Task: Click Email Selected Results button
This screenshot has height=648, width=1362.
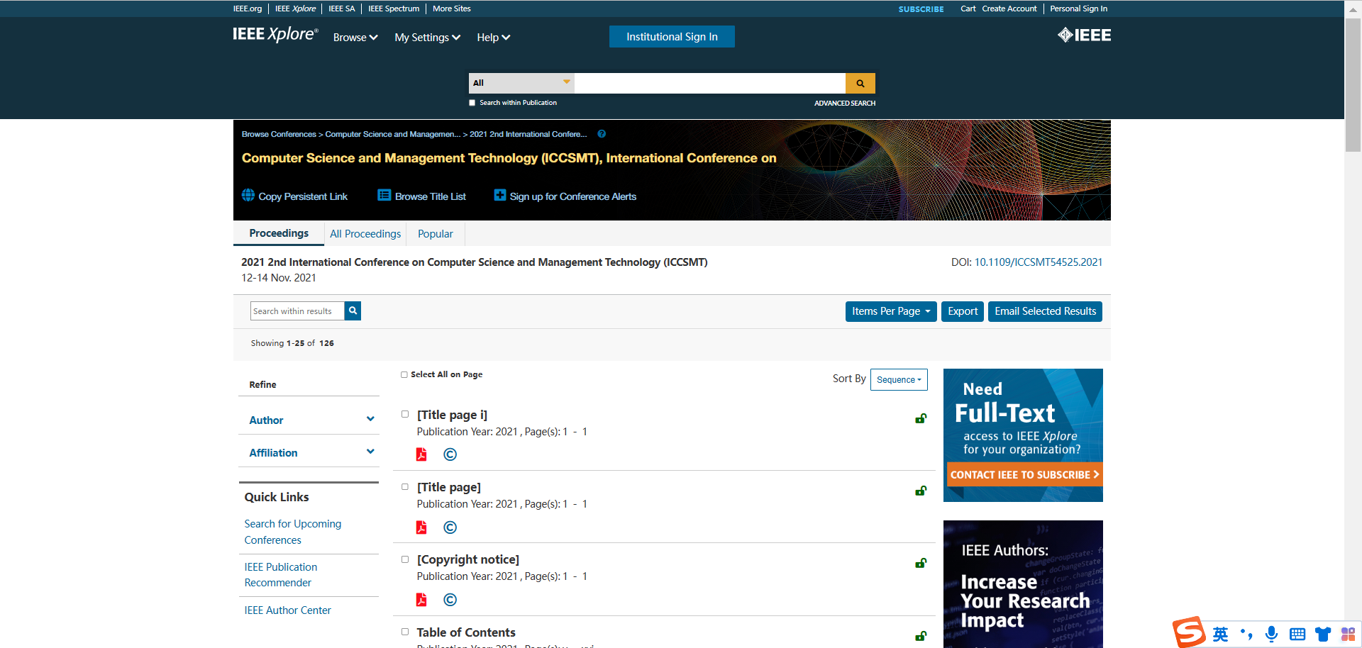Action: pos(1045,311)
